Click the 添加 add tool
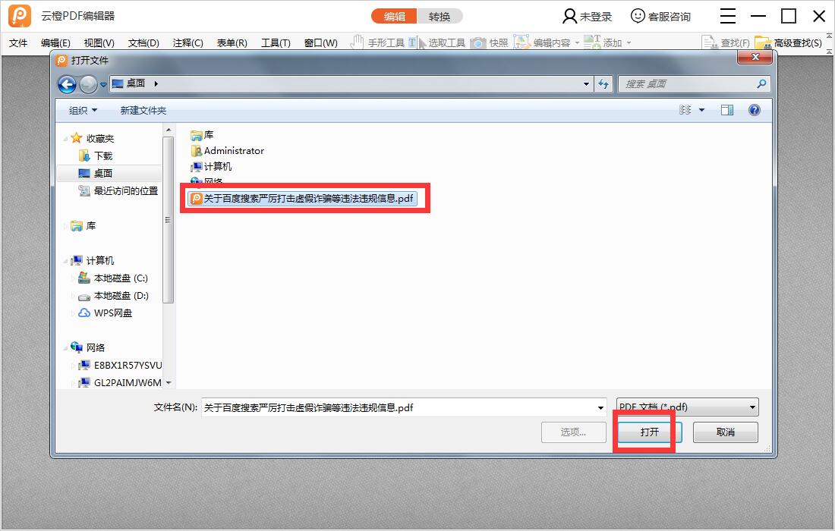The image size is (835, 531). coord(603,42)
